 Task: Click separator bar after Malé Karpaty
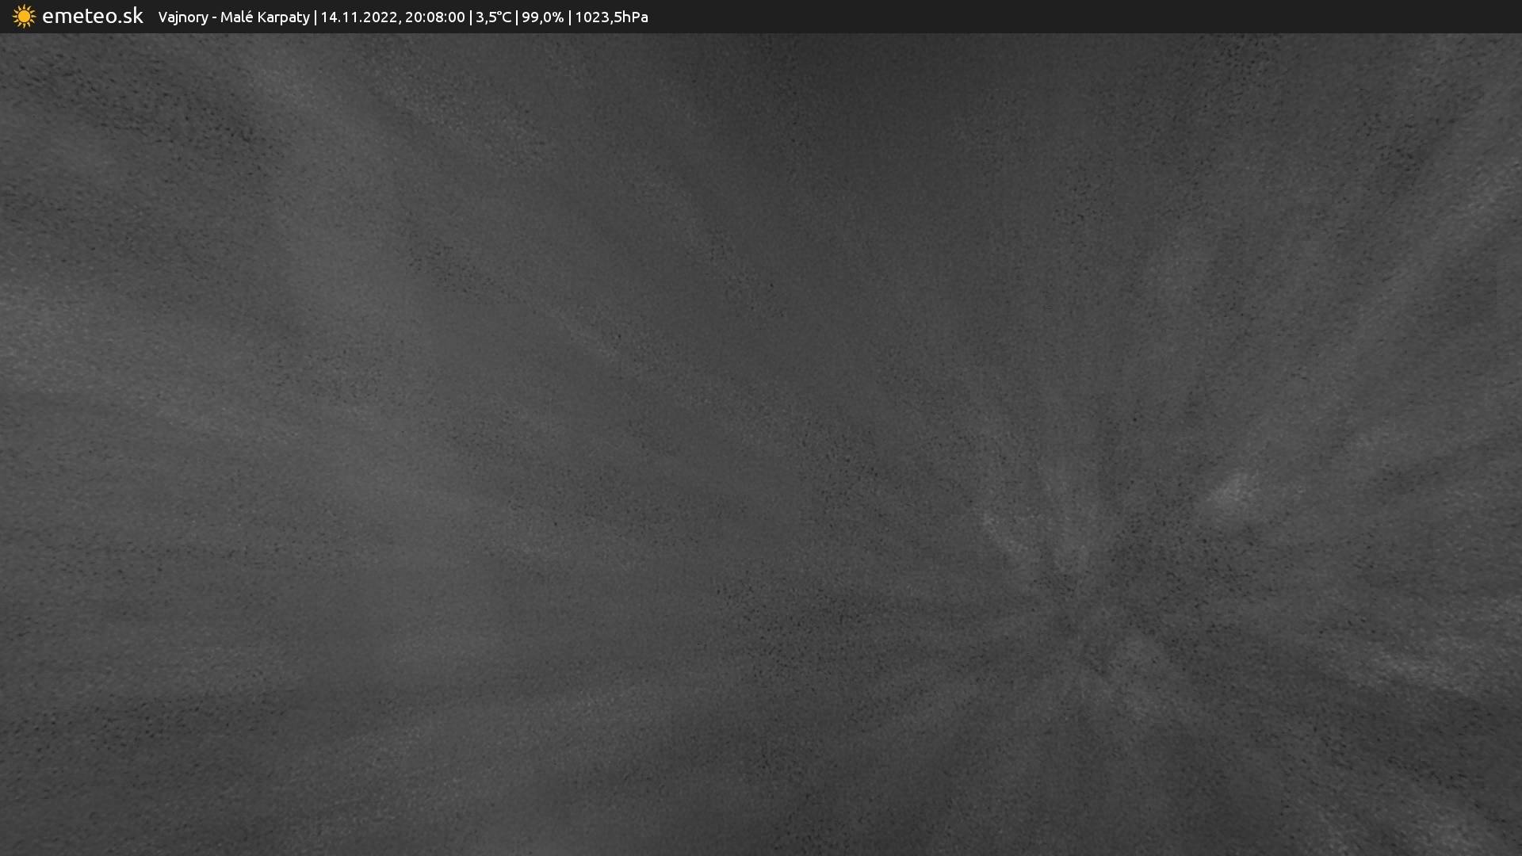click(315, 17)
